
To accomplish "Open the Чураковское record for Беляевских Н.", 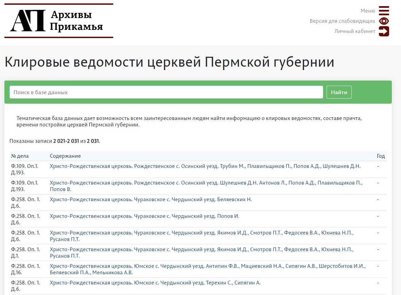I will point(151,199).
